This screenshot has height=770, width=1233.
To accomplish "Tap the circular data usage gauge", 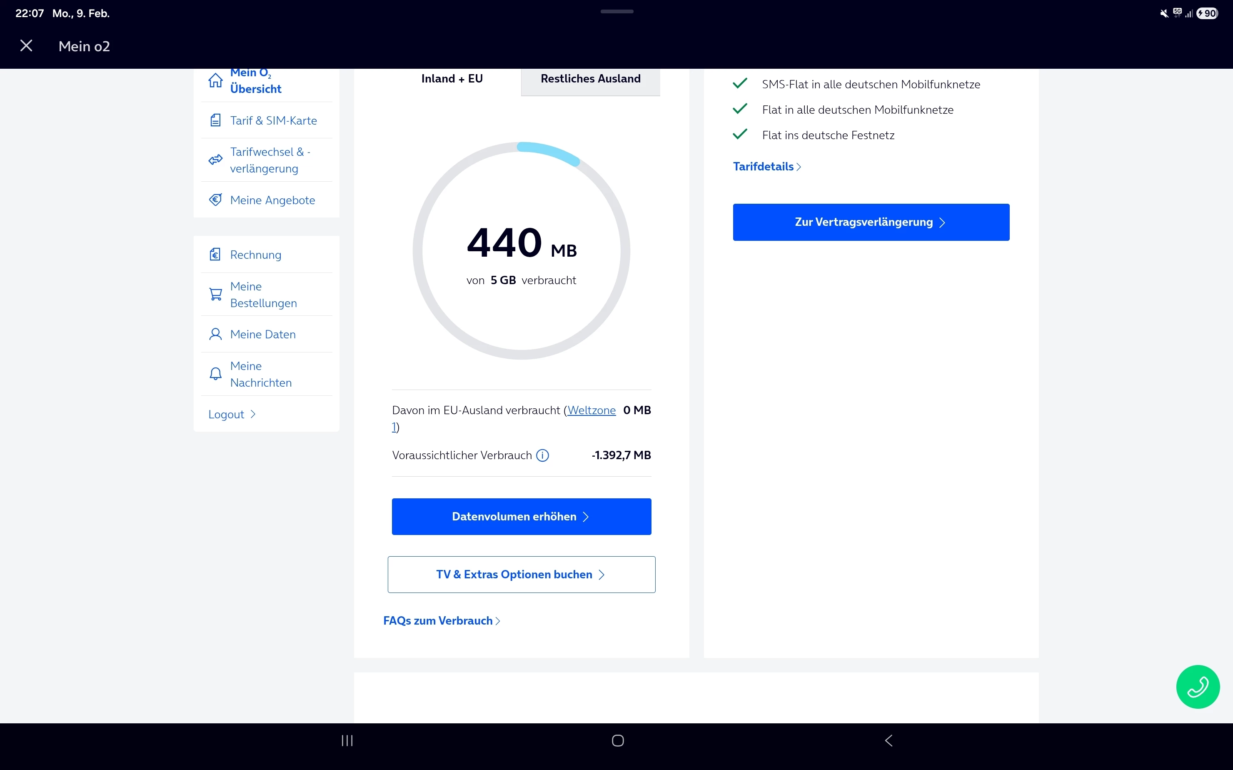I will coord(521,250).
